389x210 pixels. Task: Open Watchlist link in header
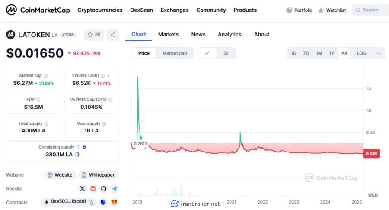(332, 10)
